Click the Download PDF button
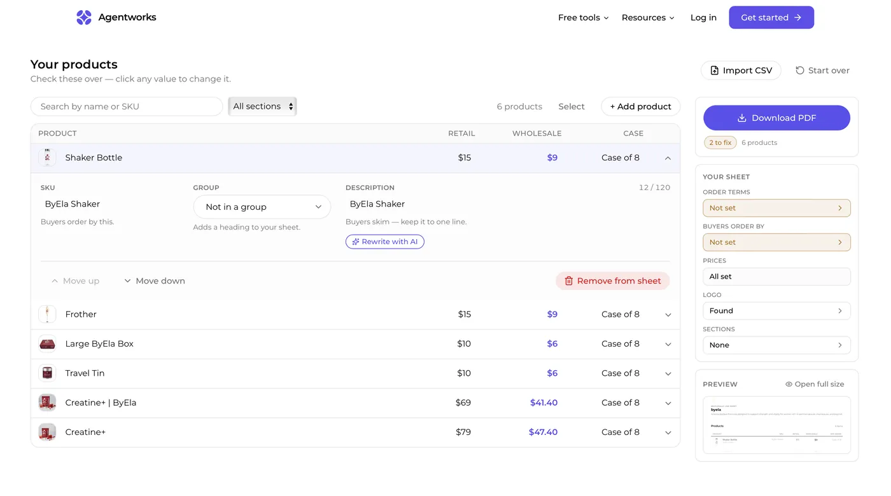Viewport: 891px width, 496px height. pyautogui.click(x=776, y=118)
